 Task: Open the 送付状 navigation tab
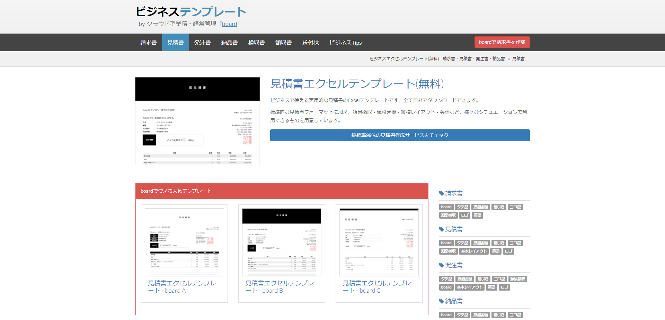310,42
